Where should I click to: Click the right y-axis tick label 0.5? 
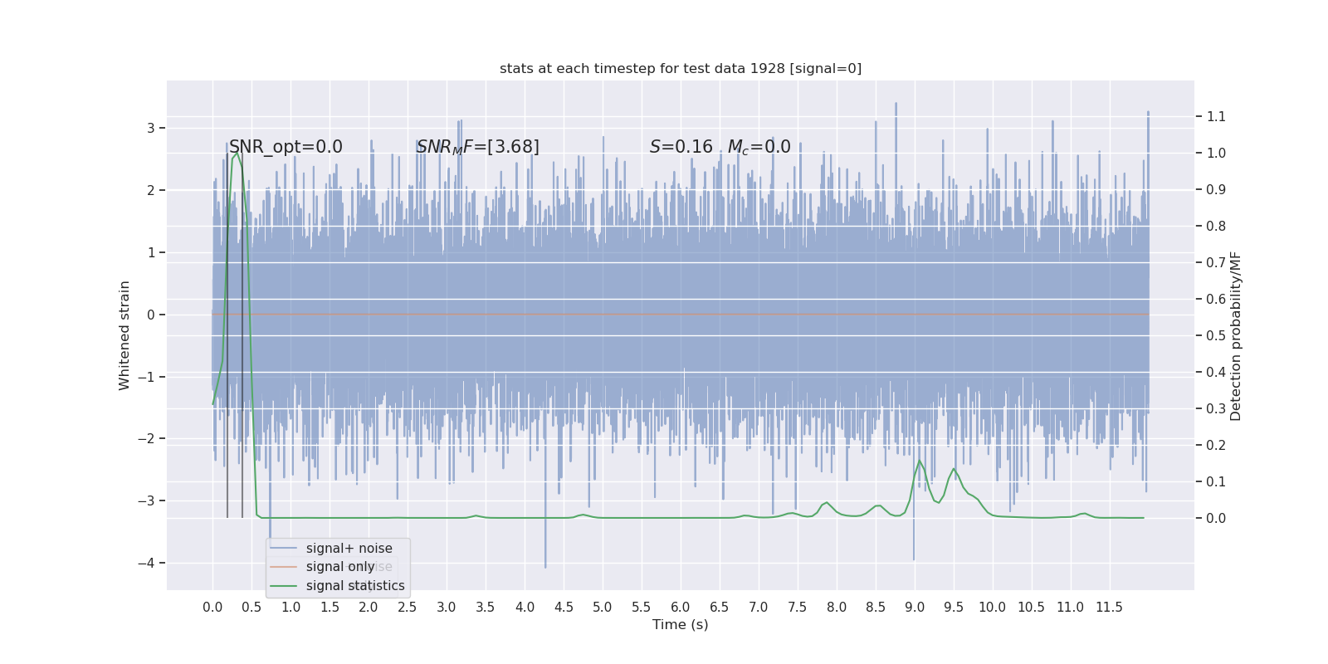point(1216,336)
